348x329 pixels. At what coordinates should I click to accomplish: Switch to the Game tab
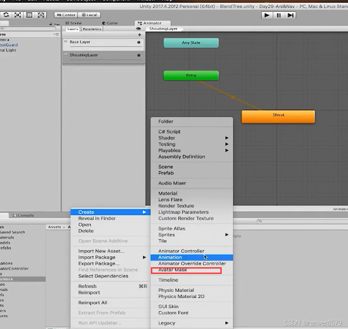coord(110,23)
